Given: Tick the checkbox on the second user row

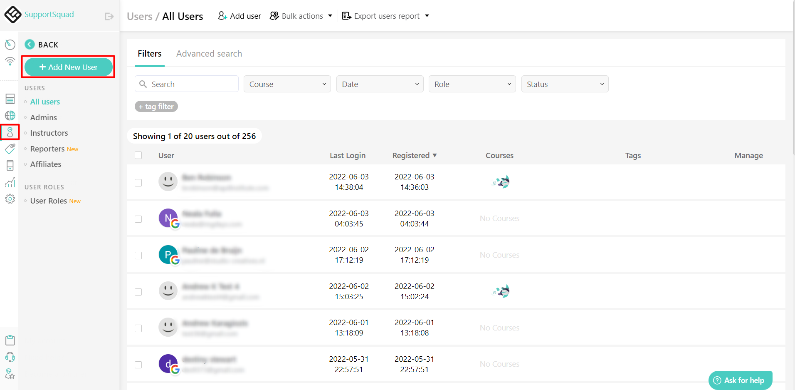Looking at the screenshot, I should click(138, 219).
